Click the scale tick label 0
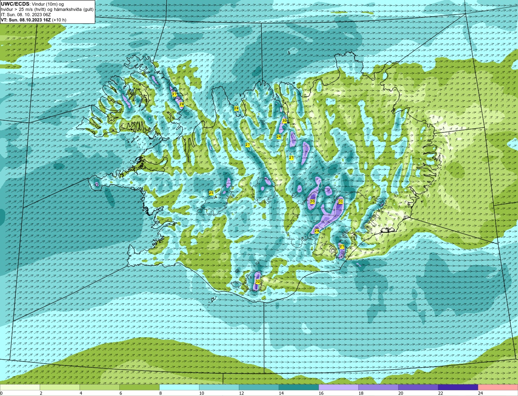 click(x=1, y=393)
